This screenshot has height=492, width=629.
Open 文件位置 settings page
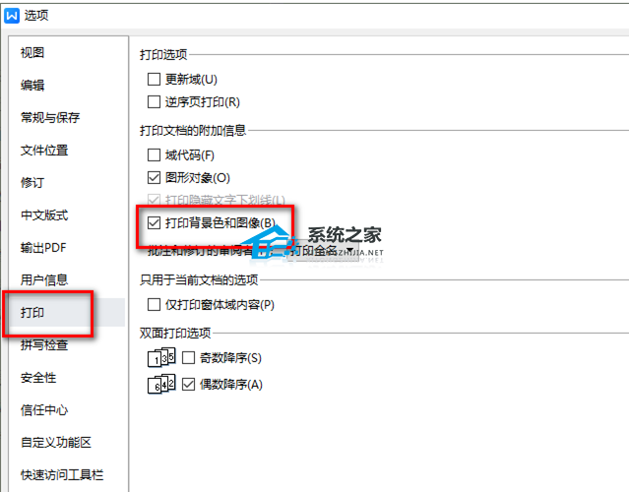click(x=44, y=150)
